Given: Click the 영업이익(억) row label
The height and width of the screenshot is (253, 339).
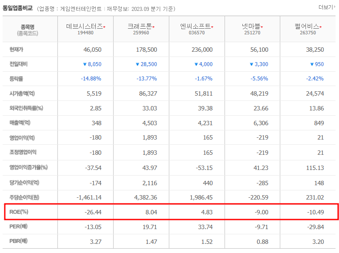Looking at the screenshot, I should click(x=22, y=138).
